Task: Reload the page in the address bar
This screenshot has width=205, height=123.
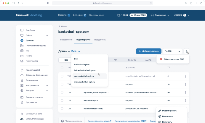Action: pyautogui.click(x=151, y=3)
